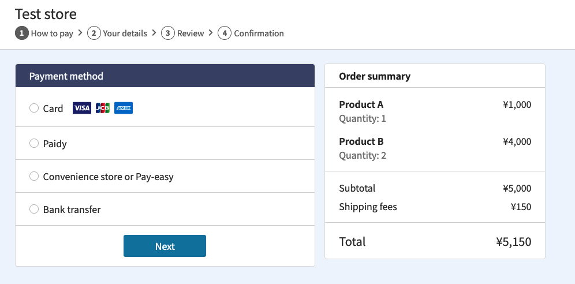Click the JCB card logo
Screen dimensions: 575x284
103,108
